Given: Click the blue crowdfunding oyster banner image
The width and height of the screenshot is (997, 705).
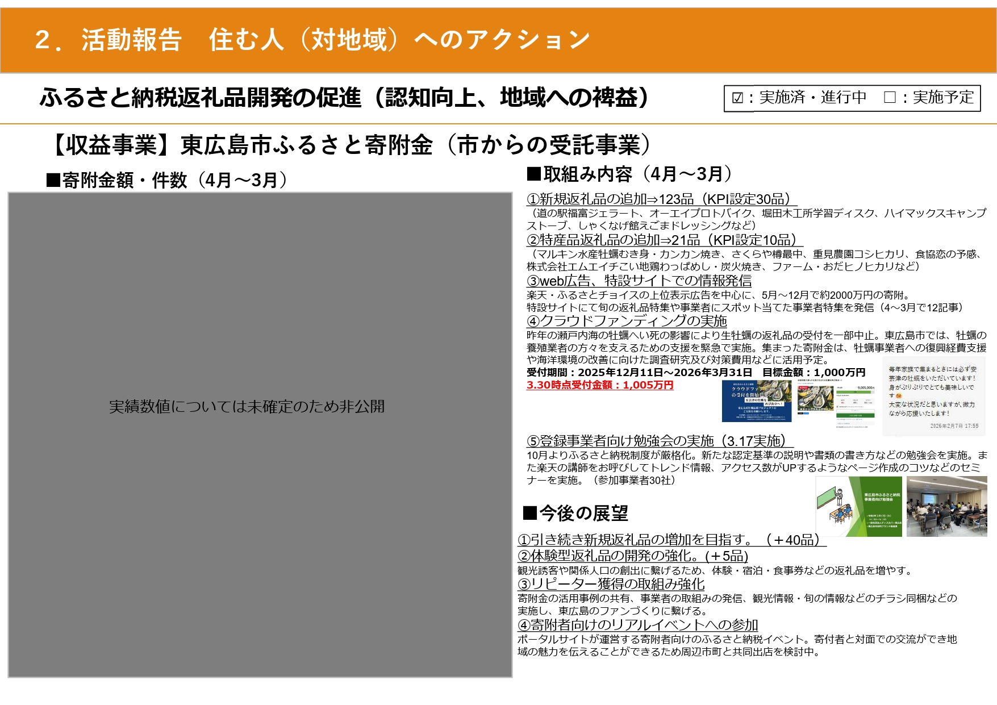Looking at the screenshot, I should [x=757, y=401].
